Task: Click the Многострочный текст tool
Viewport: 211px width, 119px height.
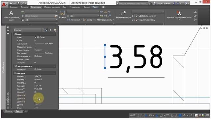Action: (11, 16)
